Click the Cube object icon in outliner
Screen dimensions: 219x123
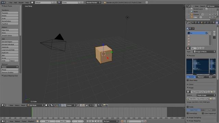click(192, 17)
